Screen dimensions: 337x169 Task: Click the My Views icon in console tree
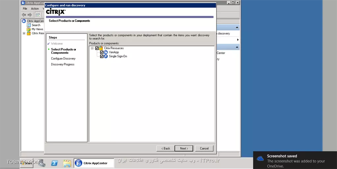tap(29, 29)
